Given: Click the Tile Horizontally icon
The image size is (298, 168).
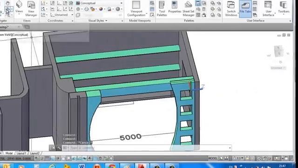Looking at the screenshot, I should pos(255,3).
